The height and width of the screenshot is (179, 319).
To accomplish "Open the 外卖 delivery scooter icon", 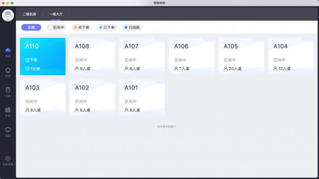I will (8, 110).
